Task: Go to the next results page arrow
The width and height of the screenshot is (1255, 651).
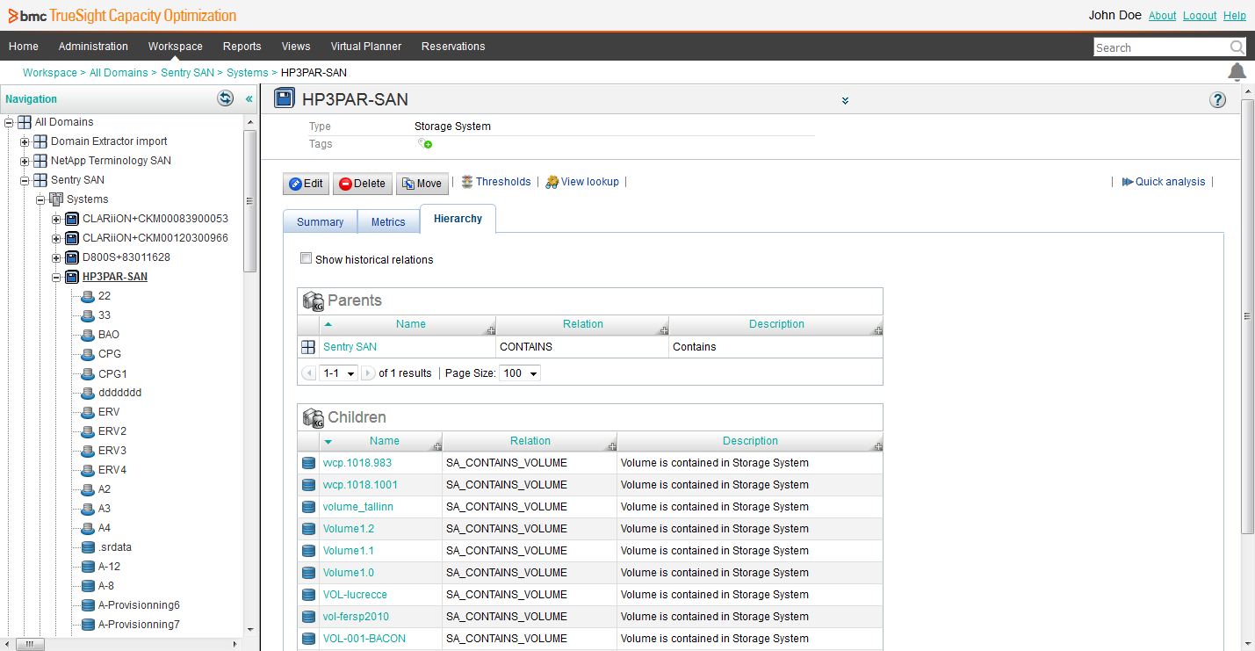Action: pos(369,373)
